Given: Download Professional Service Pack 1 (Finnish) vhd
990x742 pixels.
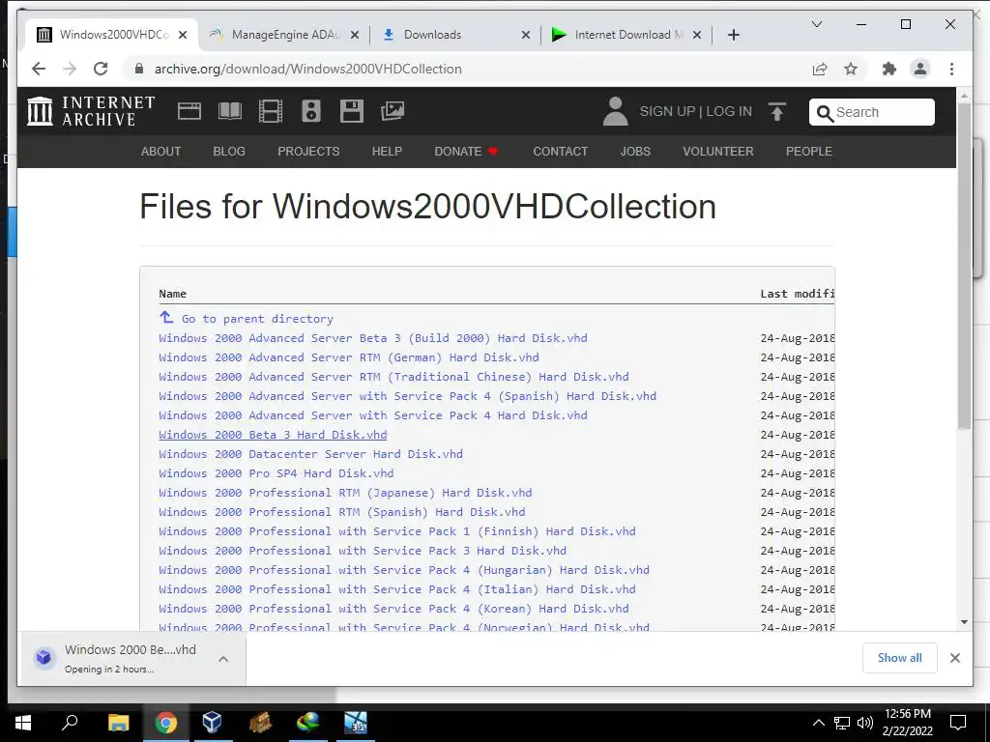Looking at the screenshot, I should click(397, 531).
